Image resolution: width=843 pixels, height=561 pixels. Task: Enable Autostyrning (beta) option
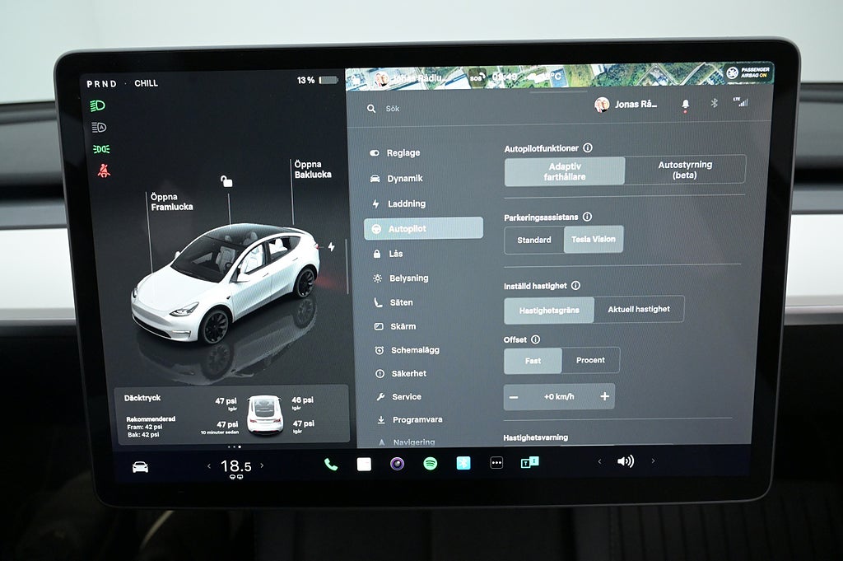pos(685,170)
